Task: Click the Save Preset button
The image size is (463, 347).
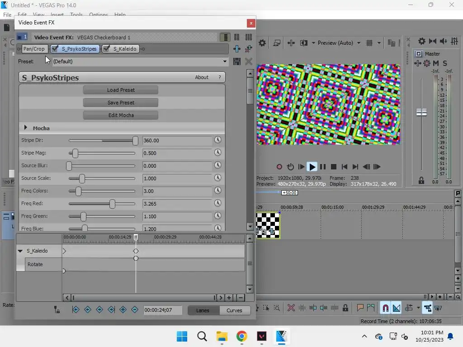Action: pos(121,103)
